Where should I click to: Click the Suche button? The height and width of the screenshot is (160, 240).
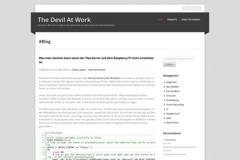click(169, 64)
